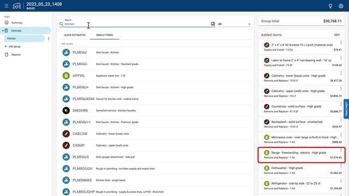Select 'Appliance water line - 1/4"' text

pos(111,76)
